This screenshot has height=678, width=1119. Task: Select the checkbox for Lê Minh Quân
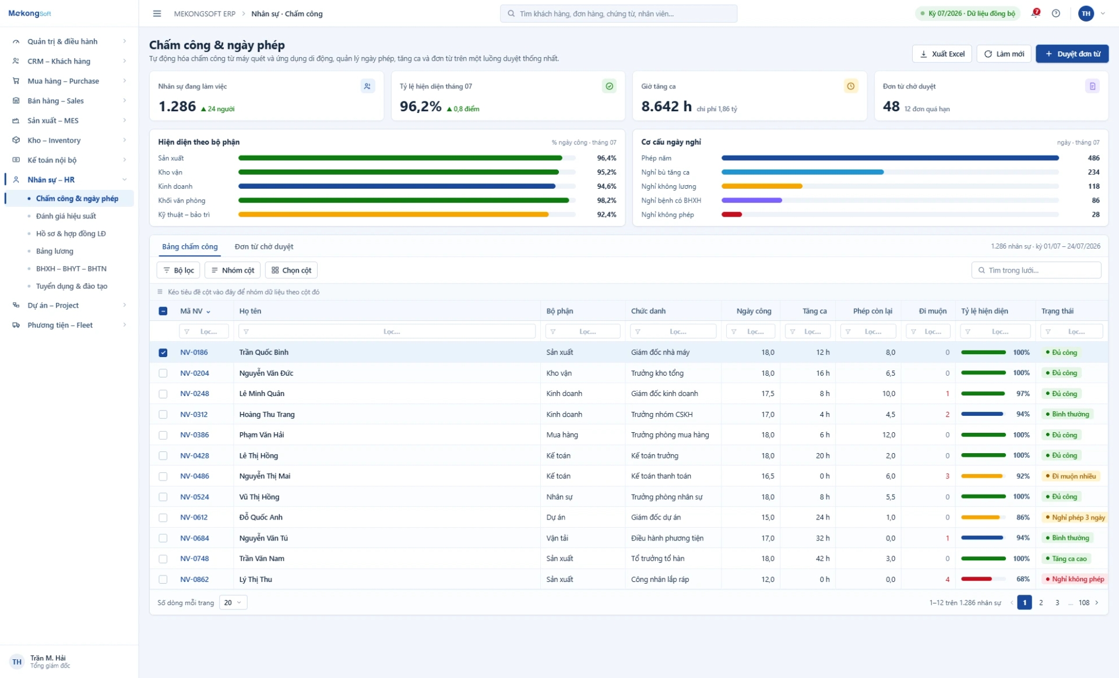pos(163,394)
